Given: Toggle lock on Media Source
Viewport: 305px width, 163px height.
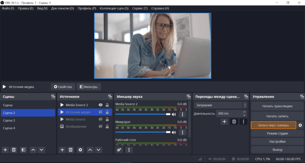Looking at the screenshot, I should coord(107,119).
